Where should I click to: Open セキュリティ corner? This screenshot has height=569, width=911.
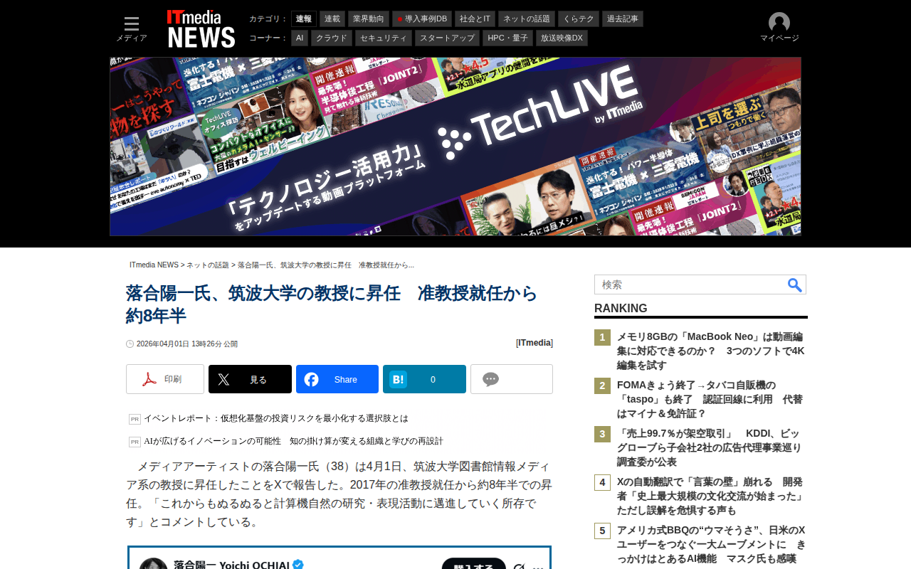pyautogui.click(x=384, y=38)
